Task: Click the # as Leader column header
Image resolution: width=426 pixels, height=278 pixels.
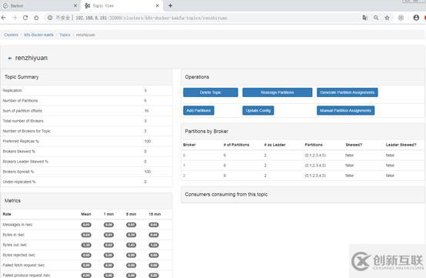Action: point(275,145)
